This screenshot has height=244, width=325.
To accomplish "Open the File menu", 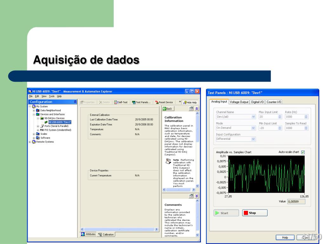I will 31,96.
